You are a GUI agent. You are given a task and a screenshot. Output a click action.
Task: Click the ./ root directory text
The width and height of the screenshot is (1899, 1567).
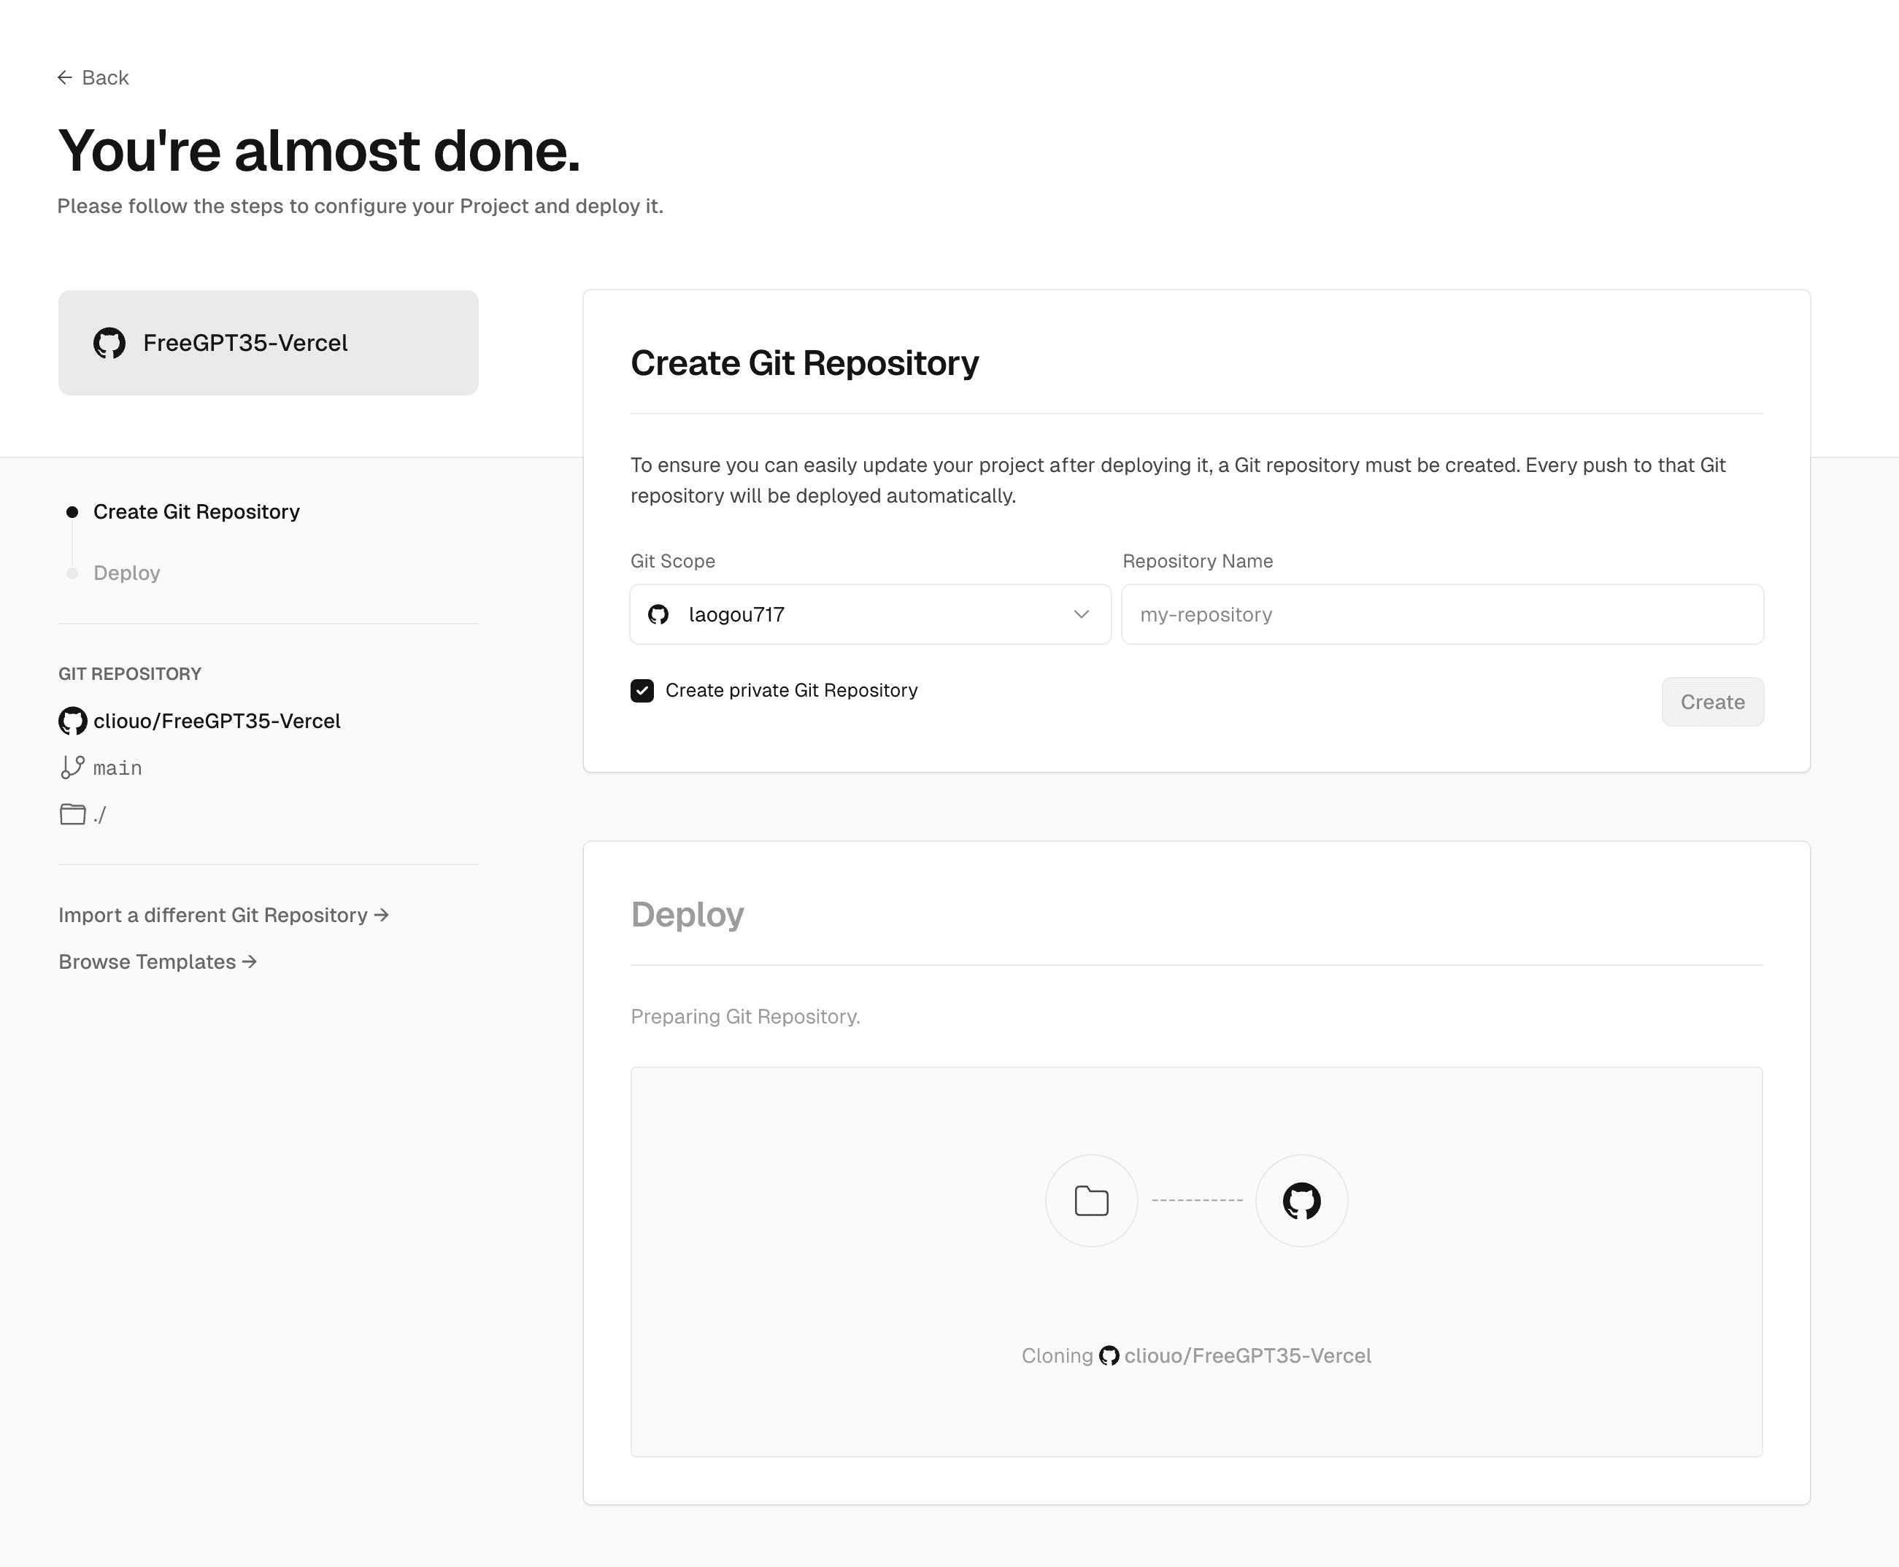click(99, 815)
